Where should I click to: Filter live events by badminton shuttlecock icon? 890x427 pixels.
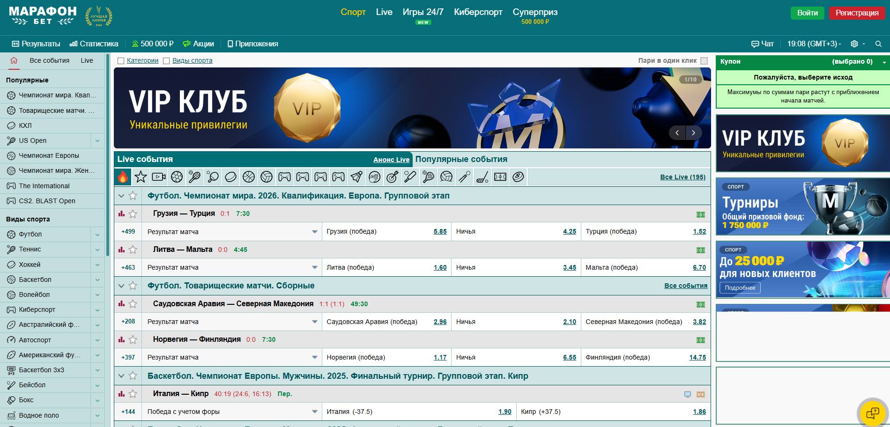pos(356,177)
